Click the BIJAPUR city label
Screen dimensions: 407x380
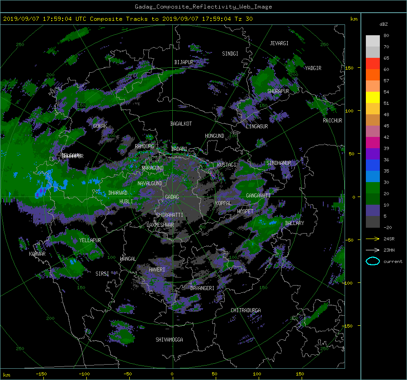point(184,62)
